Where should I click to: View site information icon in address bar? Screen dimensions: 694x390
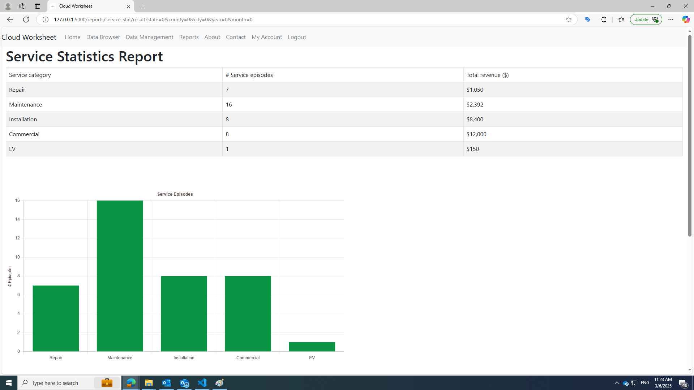point(45,19)
